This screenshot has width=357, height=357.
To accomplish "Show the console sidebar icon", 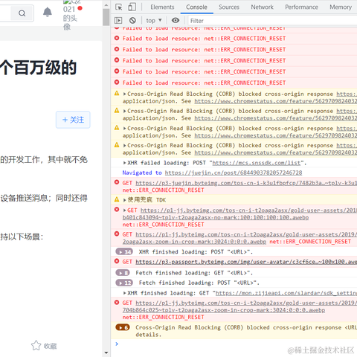I will [118, 20].
